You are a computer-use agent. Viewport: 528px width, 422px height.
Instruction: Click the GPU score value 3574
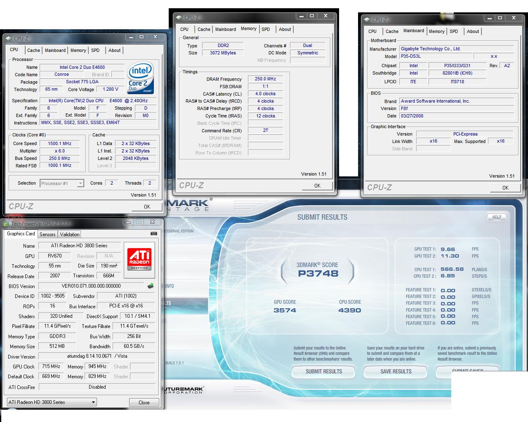click(285, 310)
